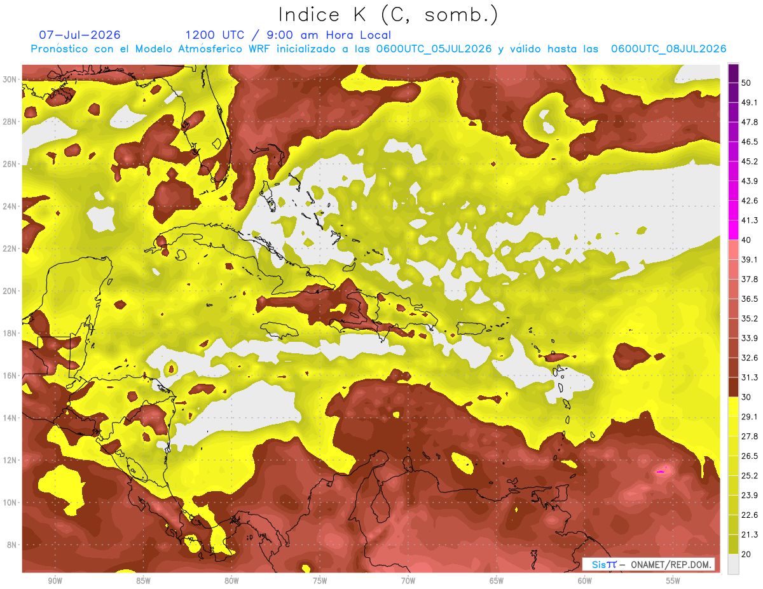Click the 30N latitude label

coord(10,79)
